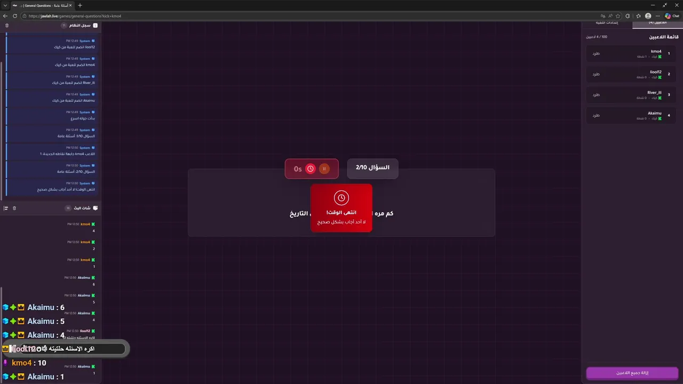Viewport: 683px width, 384px height.
Task: Open a new browser tab
Action: (80, 5)
